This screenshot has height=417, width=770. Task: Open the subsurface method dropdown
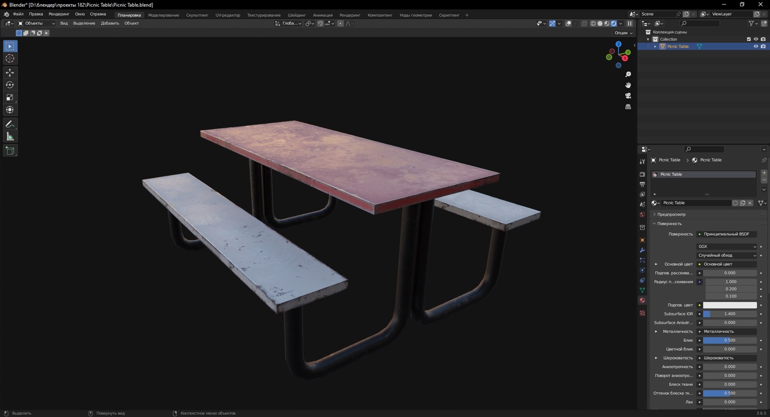tap(727, 255)
